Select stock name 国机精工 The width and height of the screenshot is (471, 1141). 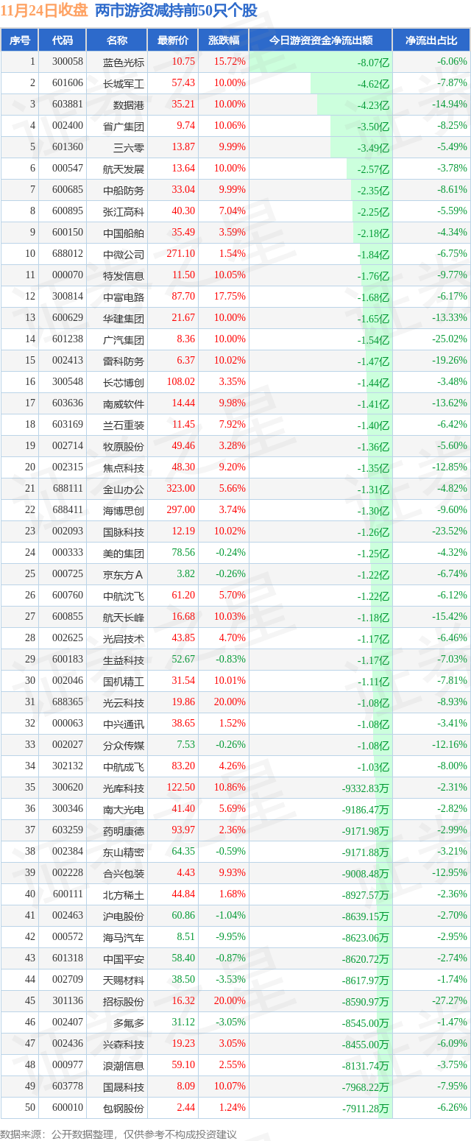pos(124,681)
